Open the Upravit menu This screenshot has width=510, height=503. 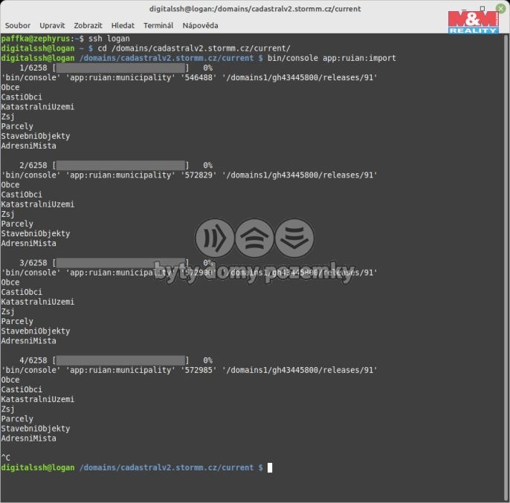pos(52,25)
